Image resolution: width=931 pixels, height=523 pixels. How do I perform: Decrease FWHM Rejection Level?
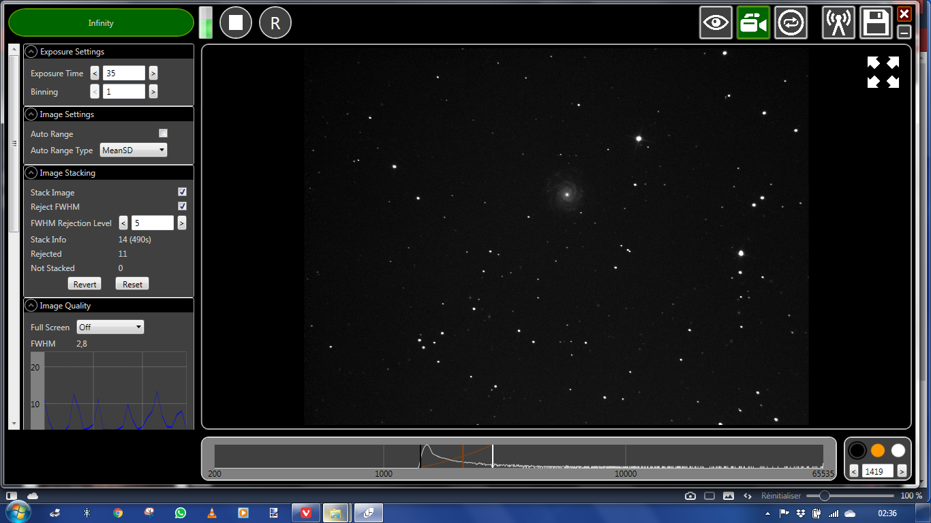pyautogui.click(x=123, y=223)
